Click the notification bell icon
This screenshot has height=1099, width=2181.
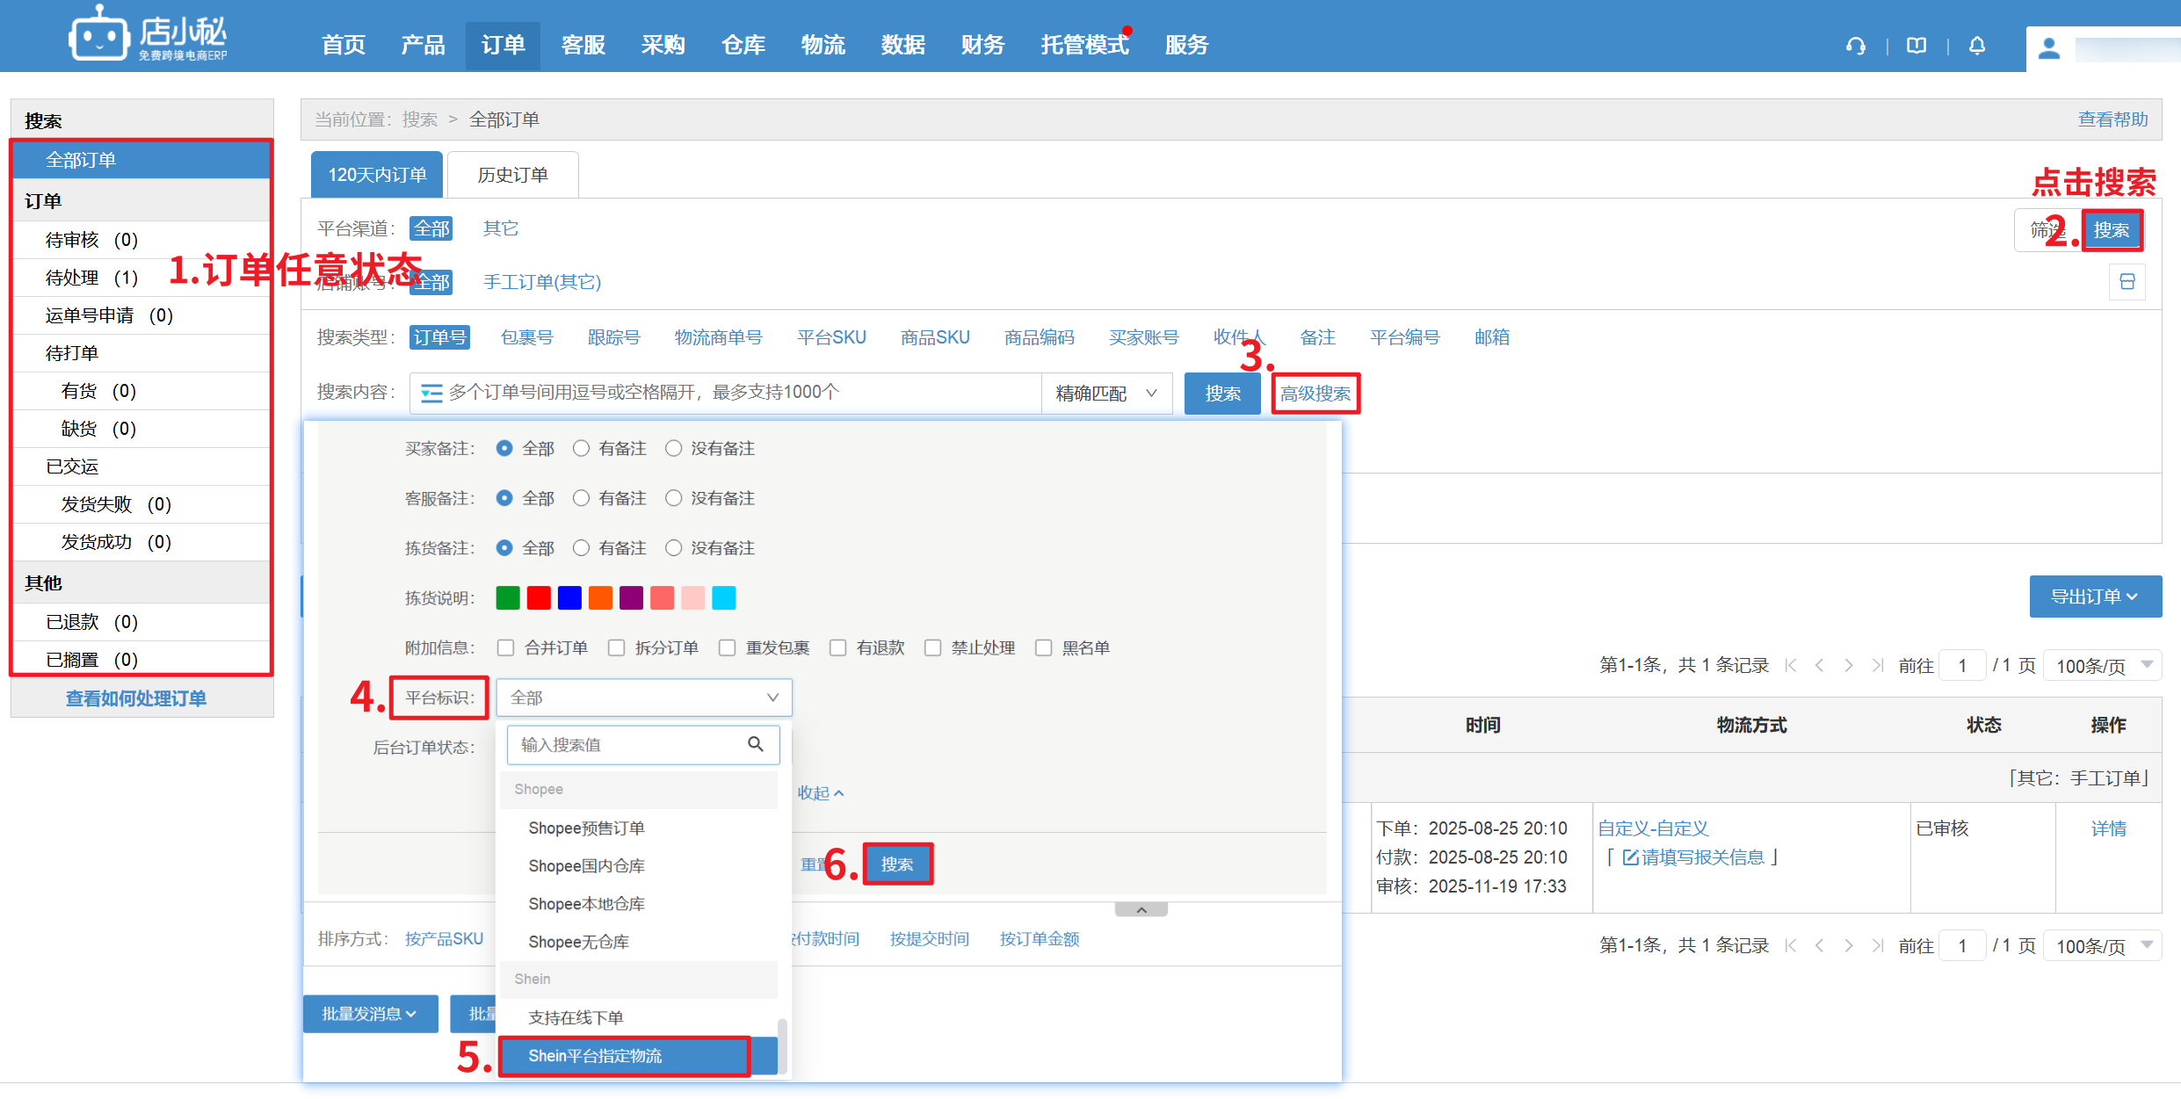[x=1977, y=46]
